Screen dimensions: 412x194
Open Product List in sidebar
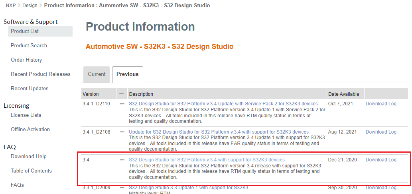point(25,31)
